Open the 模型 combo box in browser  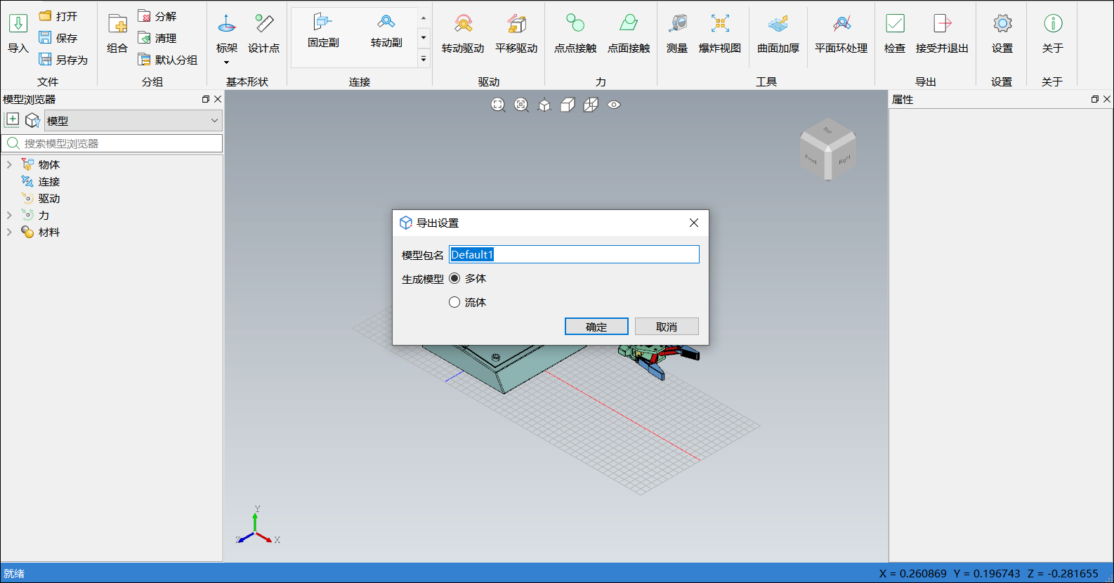coord(133,121)
